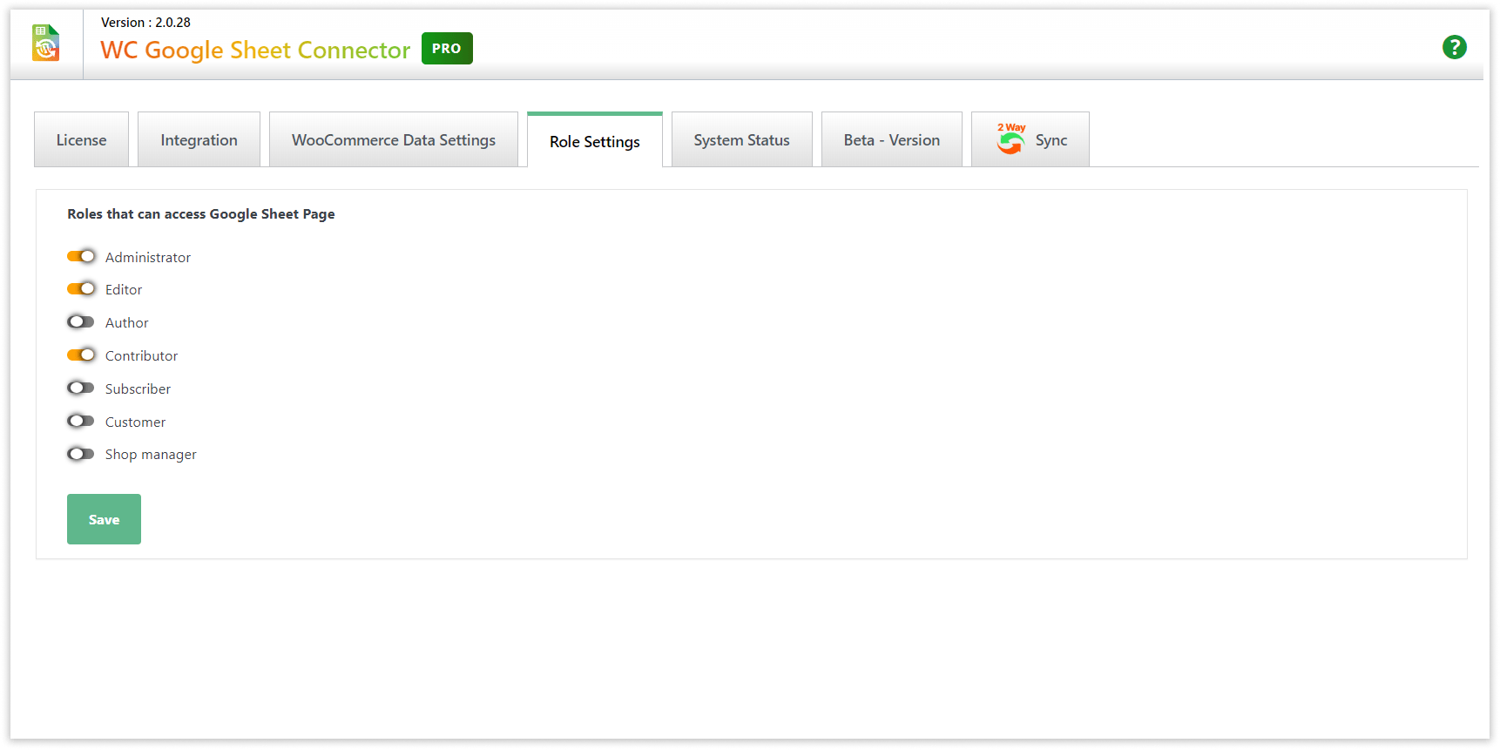1500x750 pixels.
Task: Switch off the Contributor role toggle
Action: 81,355
